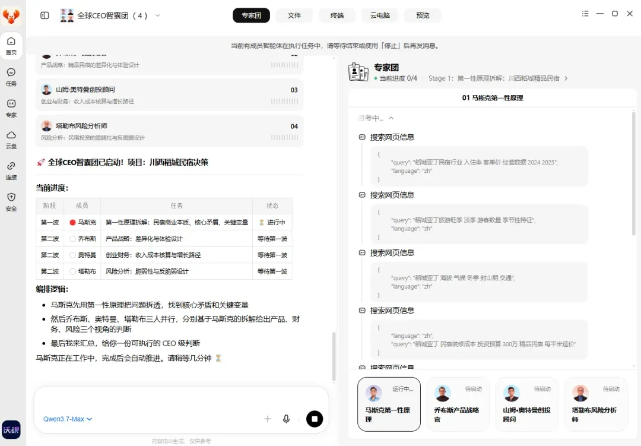Click the empty status circle beside 乔布斯
The image size is (641, 446).
click(72, 239)
